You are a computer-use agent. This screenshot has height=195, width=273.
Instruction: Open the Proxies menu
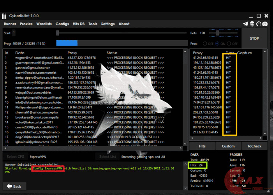coord(26,24)
